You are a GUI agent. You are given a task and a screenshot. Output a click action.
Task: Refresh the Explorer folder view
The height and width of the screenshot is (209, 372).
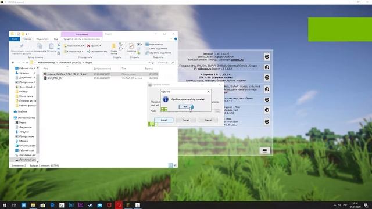point(153,63)
